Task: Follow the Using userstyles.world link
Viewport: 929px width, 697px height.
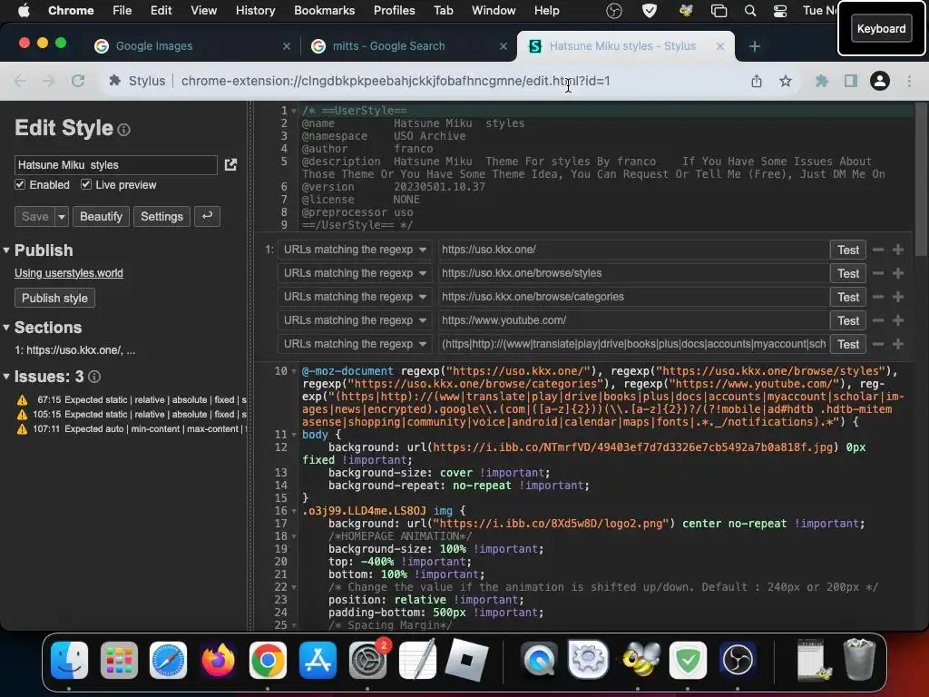Action: point(69,273)
